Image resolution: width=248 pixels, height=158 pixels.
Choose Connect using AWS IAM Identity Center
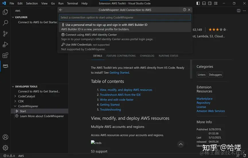point(125,37)
